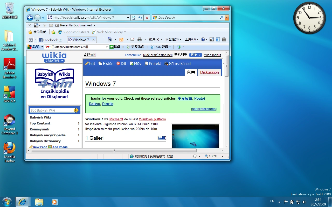Open Quick Tabs grid icon
Viewport: 332px width, 207px height.
pos(31,40)
